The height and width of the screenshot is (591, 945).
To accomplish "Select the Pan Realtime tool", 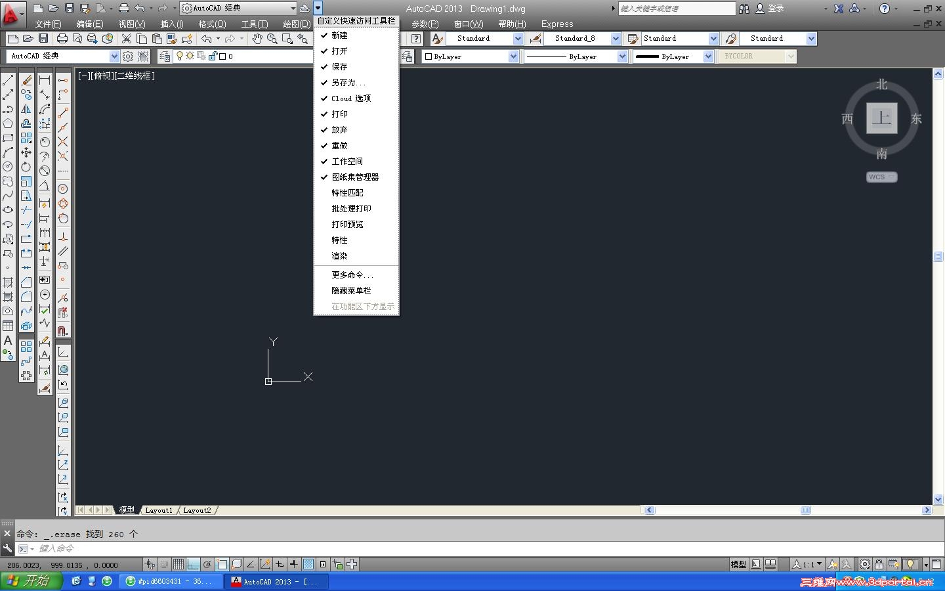I will [x=257, y=38].
